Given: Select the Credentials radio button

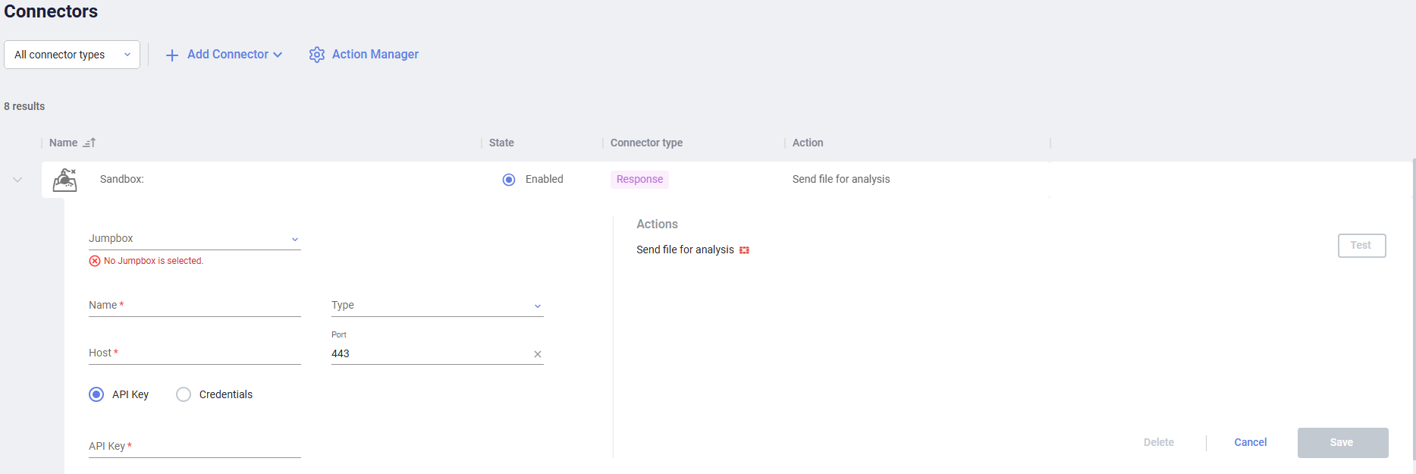Looking at the screenshot, I should [184, 394].
